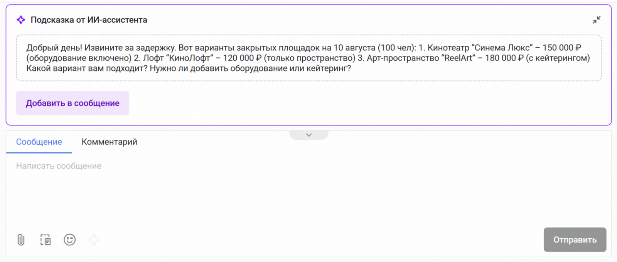Click the "Синема Люкс" venue name
This screenshot has width=617, height=262.
click(x=502, y=48)
